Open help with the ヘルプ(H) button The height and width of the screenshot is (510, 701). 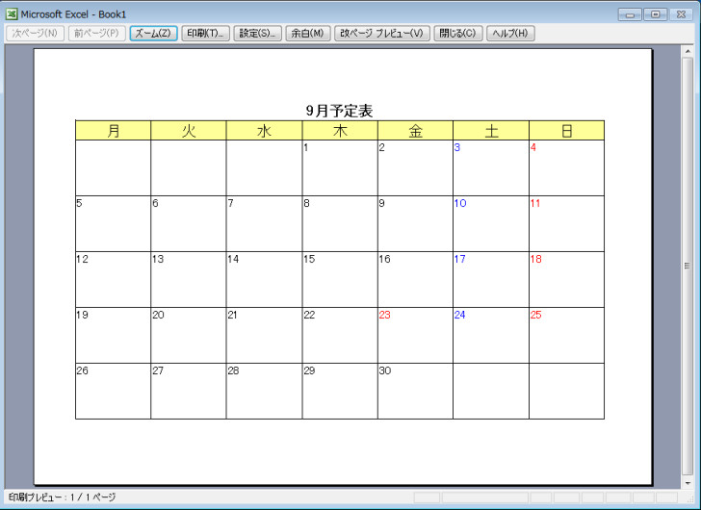click(x=510, y=34)
